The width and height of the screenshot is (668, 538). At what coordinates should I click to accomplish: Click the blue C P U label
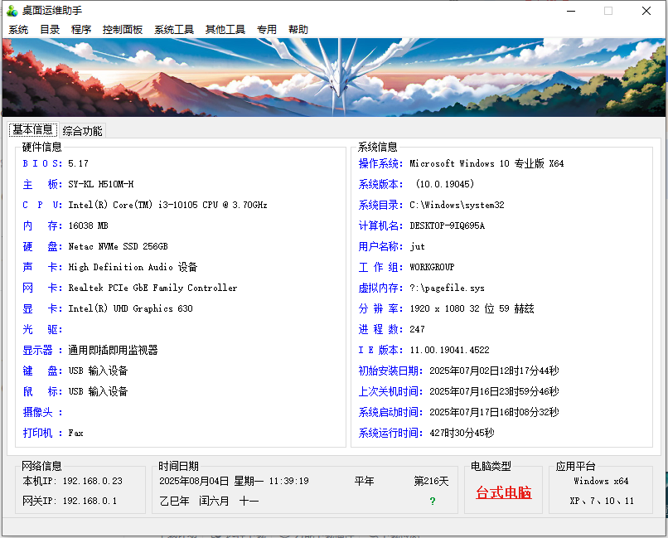click(42, 205)
